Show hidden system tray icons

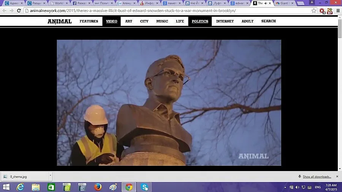click(x=285, y=187)
